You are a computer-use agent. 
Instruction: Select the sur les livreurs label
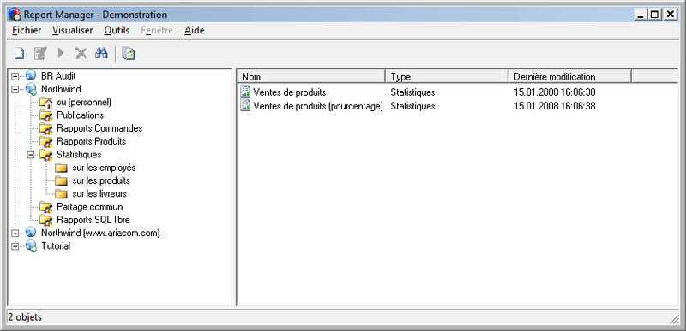point(99,194)
